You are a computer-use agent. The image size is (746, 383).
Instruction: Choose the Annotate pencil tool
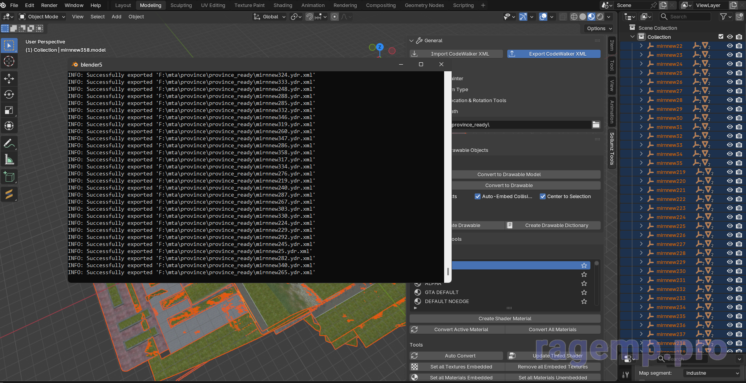click(9, 144)
